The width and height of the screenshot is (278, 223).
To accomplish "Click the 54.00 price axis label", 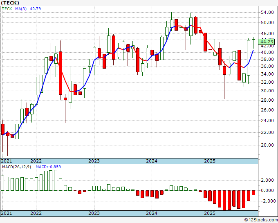I will click(x=267, y=12).
